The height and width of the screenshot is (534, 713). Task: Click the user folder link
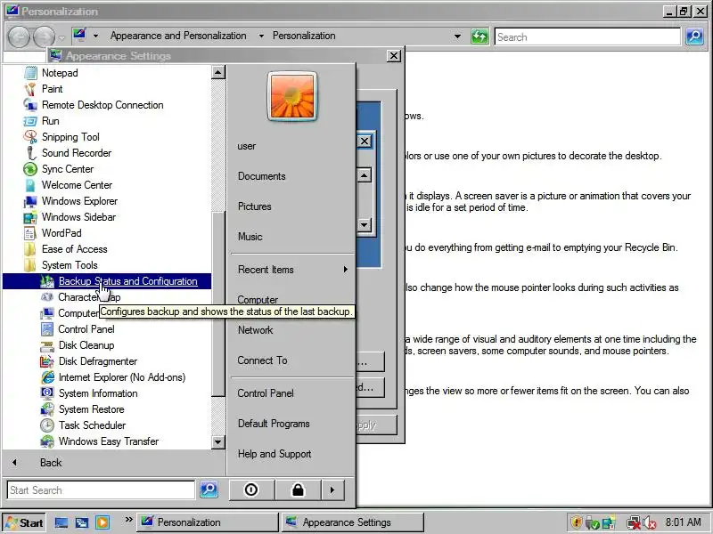(x=247, y=146)
